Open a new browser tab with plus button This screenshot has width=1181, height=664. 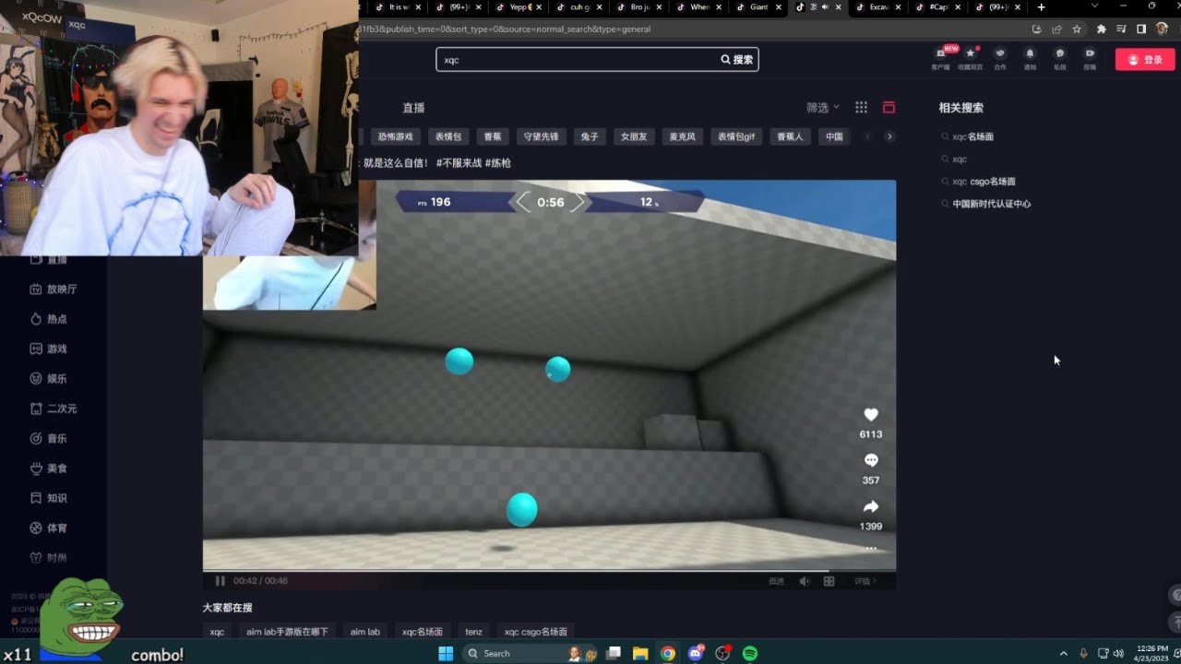(x=1042, y=7)
